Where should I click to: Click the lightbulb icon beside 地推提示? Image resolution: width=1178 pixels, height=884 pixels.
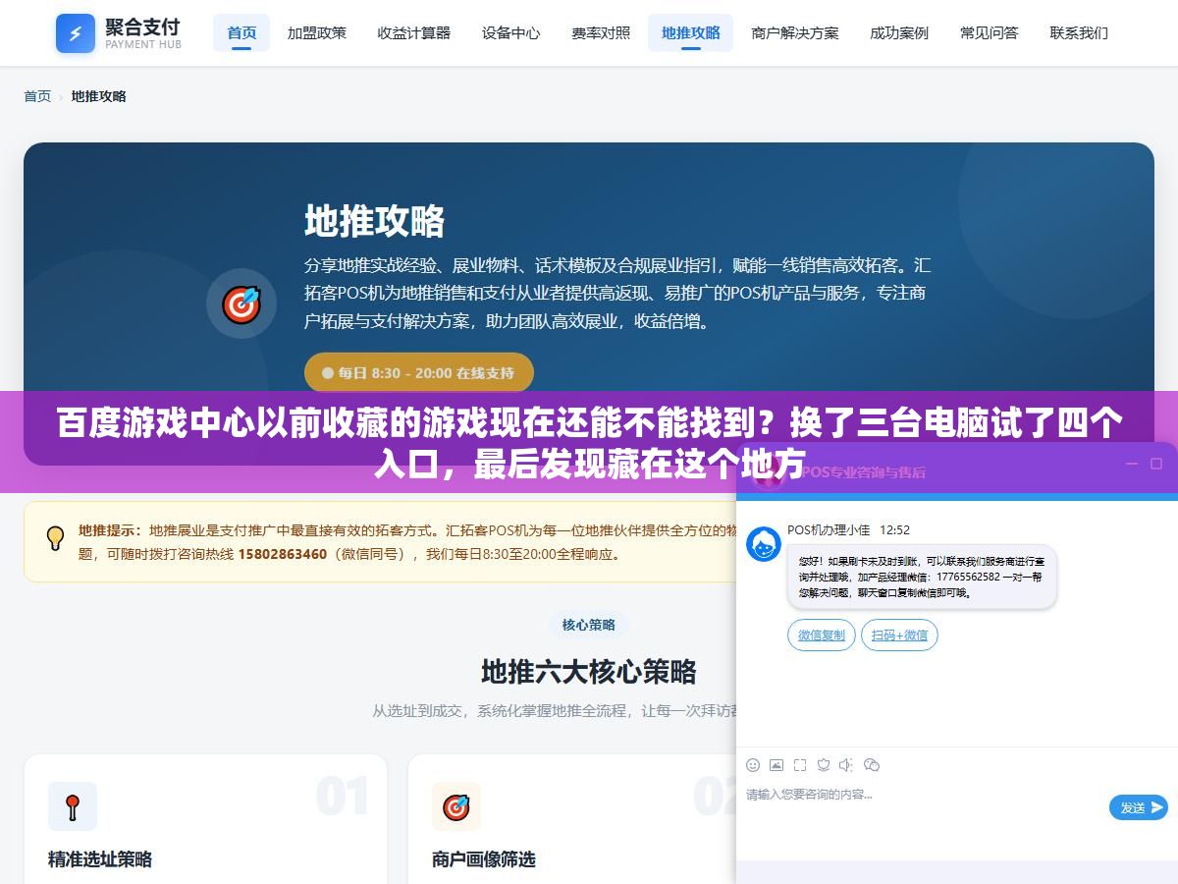[55, 537]
